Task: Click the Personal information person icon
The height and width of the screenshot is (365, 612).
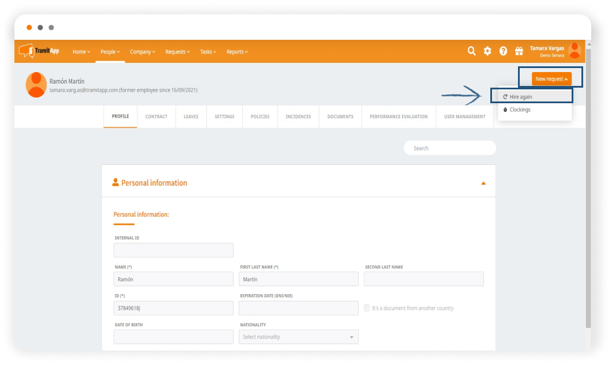Action: pos(115,183)
